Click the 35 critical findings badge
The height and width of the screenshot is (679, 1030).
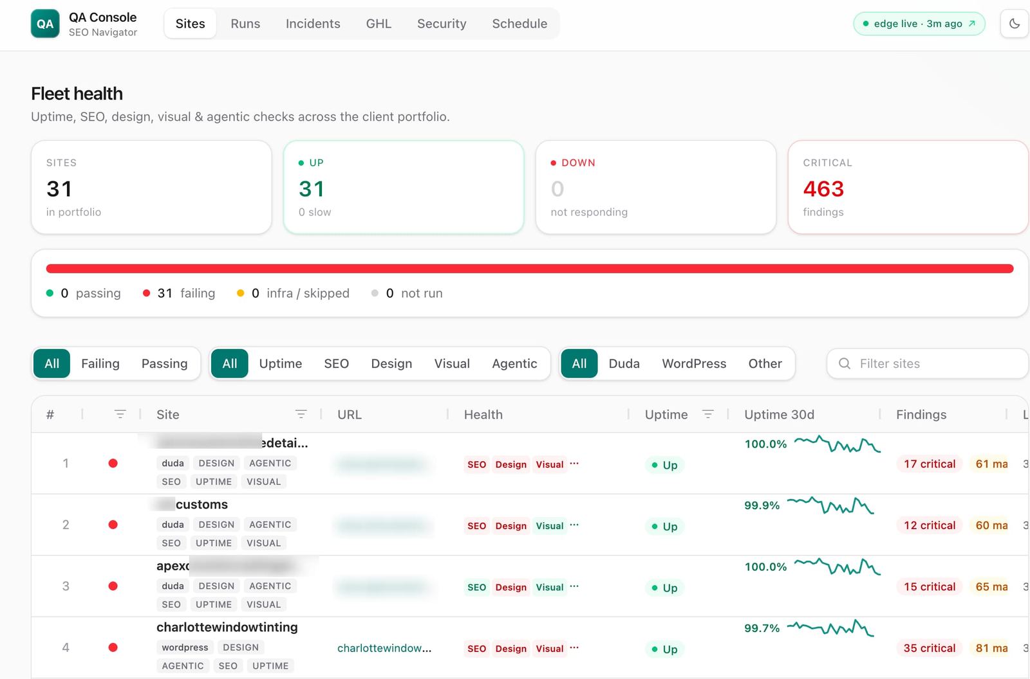coord(929,648)
